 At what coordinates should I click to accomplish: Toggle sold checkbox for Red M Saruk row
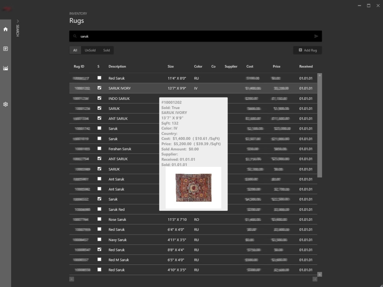[x=99, y=259]
